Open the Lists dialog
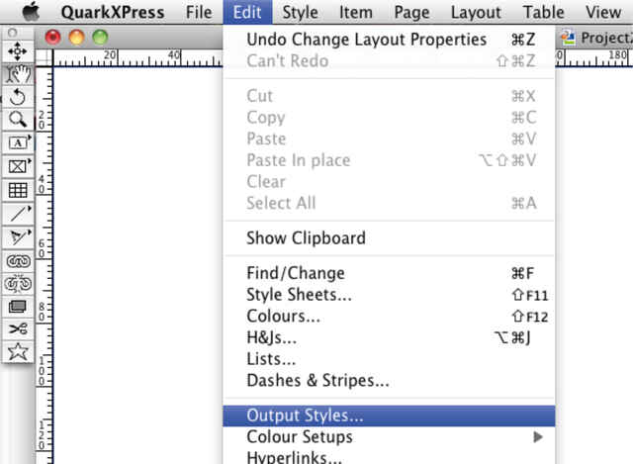Screen dimensions: 633x464 tap(389, 359)
